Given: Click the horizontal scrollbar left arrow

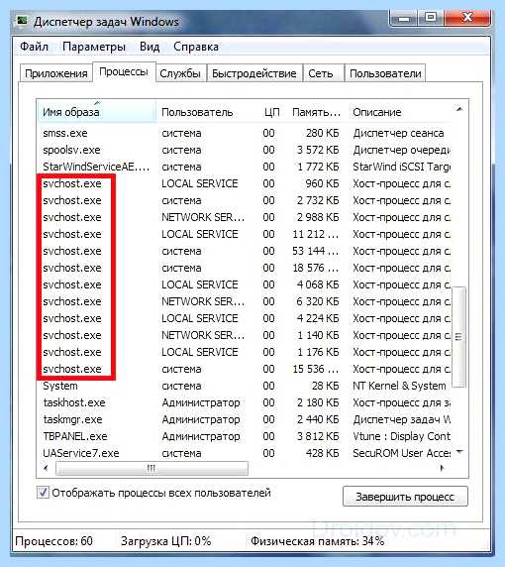Looking at the screenshot, I should tap(46, 468).
